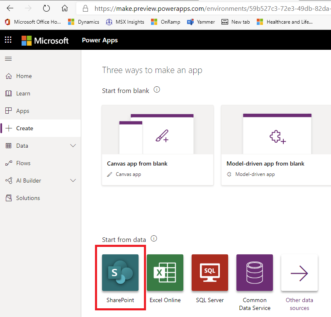This screenshot has height=317, width=331.
Task: Click the padlock site info icon
Action: pos(85,8)
